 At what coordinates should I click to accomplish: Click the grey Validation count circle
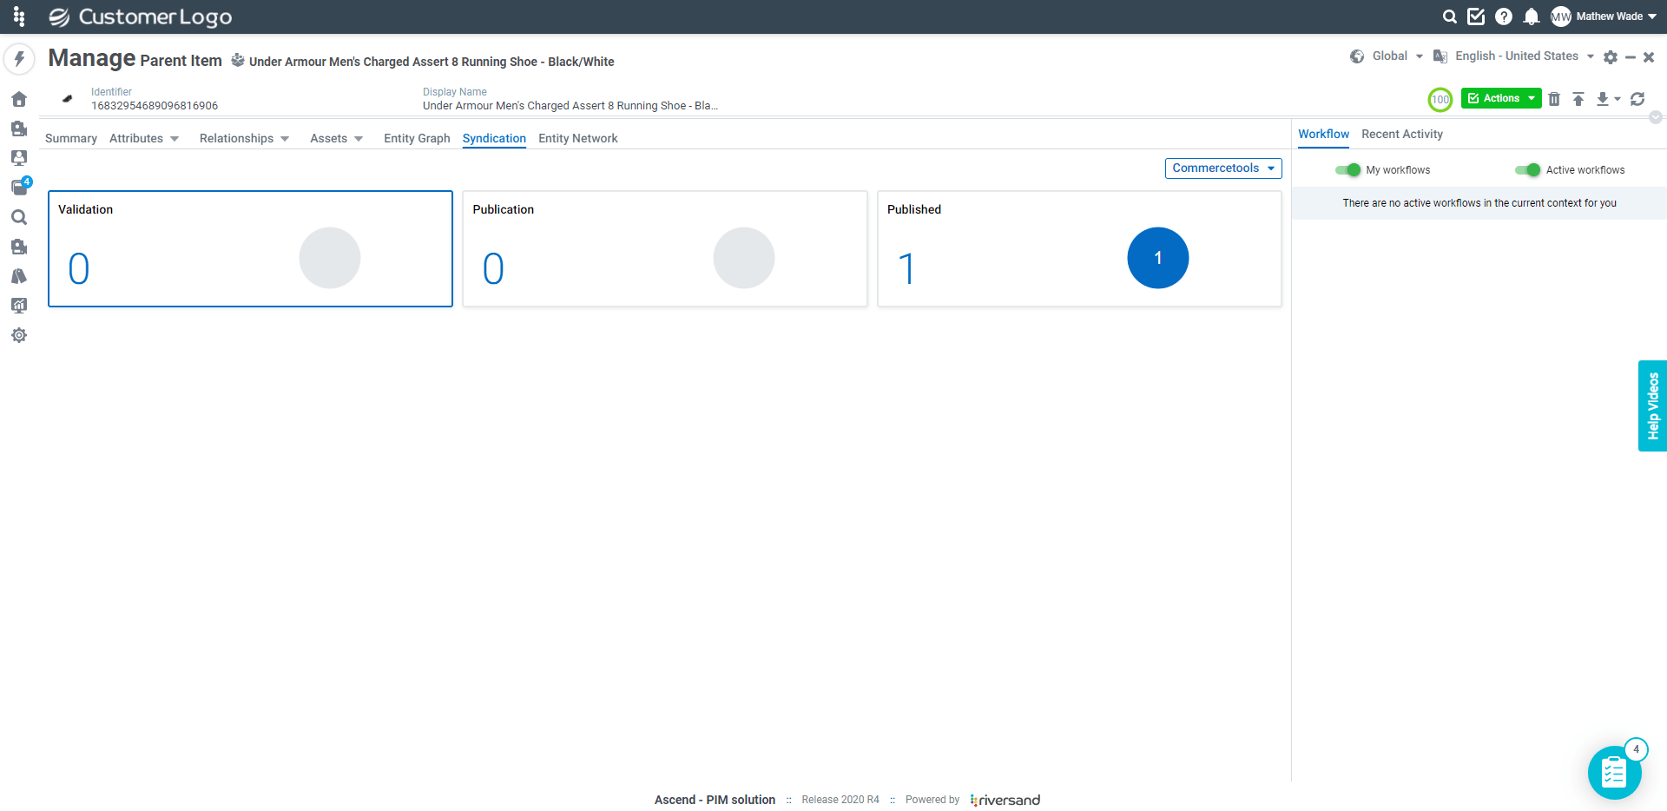tap(330, 258)
